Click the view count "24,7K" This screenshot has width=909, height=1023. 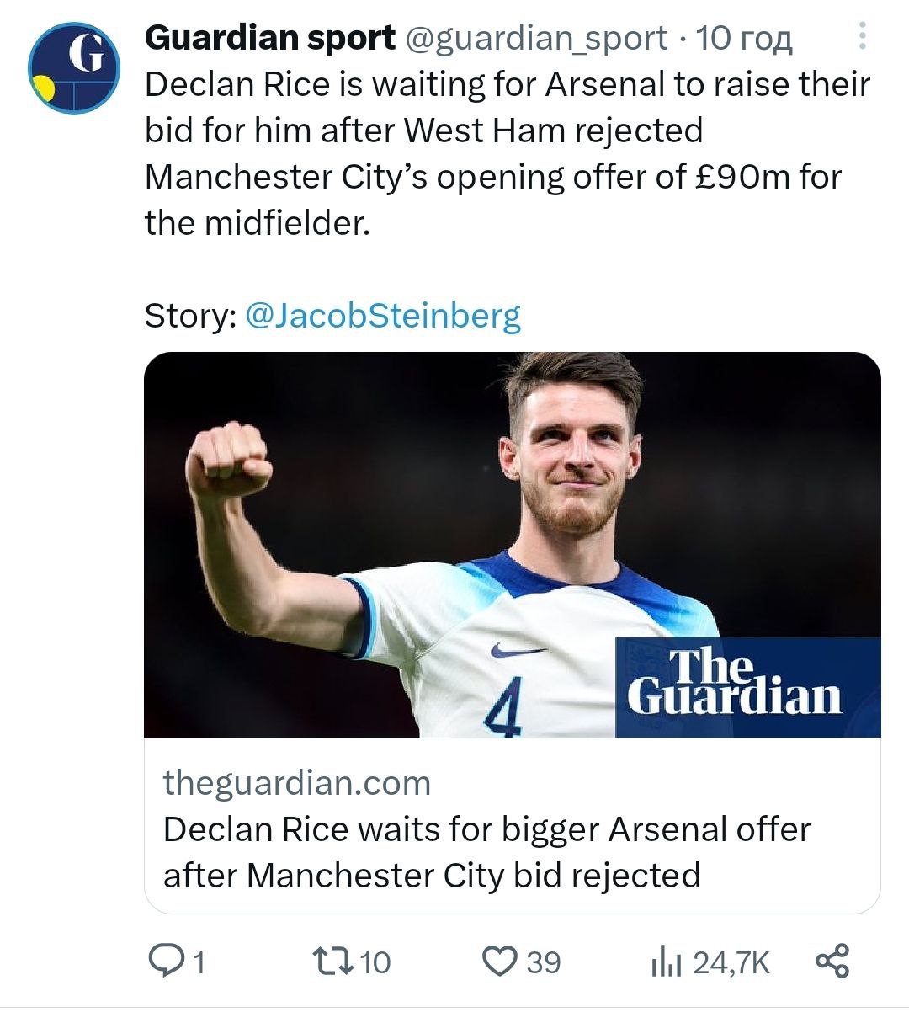[x=731, y=962]
